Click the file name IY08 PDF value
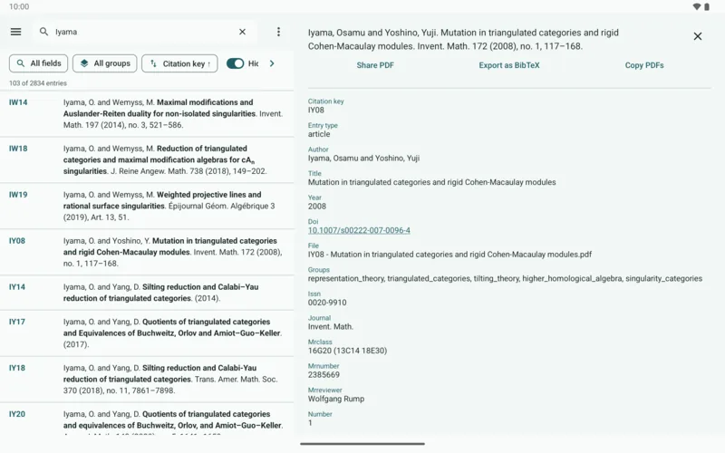The image size is (725, 453). (x=449, y=255)
